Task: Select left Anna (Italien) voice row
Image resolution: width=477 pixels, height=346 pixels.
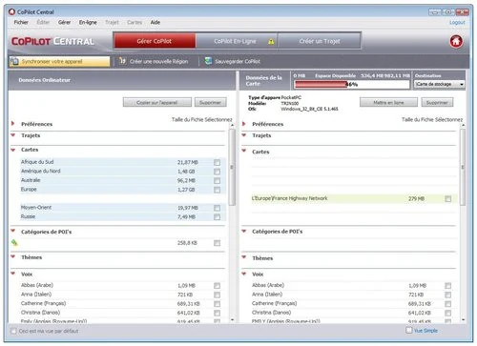Action: point(123,295)
